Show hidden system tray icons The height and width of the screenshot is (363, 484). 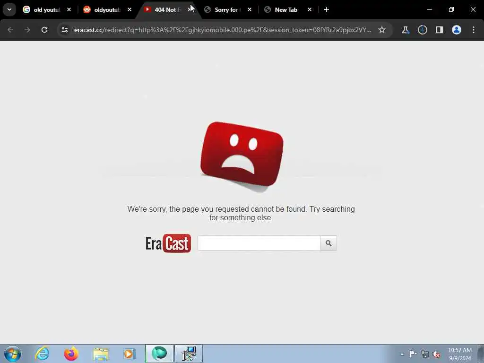coord(402,354)
